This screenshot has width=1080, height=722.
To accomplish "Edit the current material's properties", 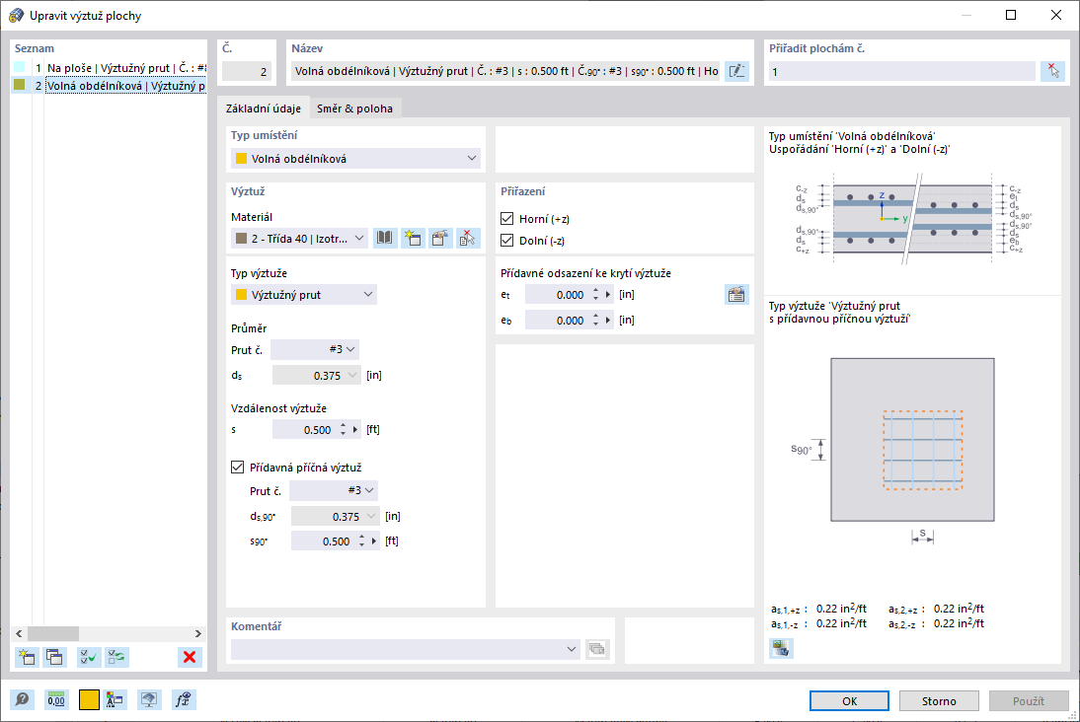I will tap(439, 237).
